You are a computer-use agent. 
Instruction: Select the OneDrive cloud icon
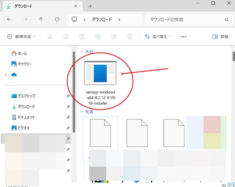14,74
